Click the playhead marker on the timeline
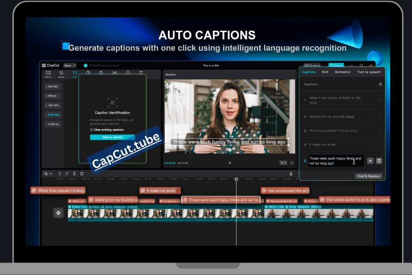This screenshot has width=412, height=275. coord(236,179)
